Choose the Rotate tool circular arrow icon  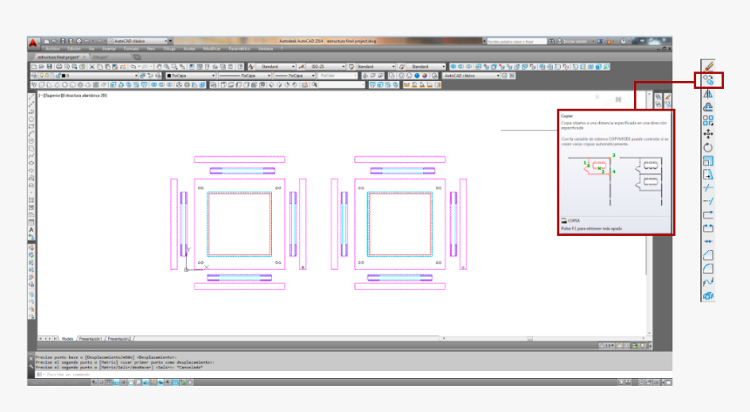tap(708, 147)
